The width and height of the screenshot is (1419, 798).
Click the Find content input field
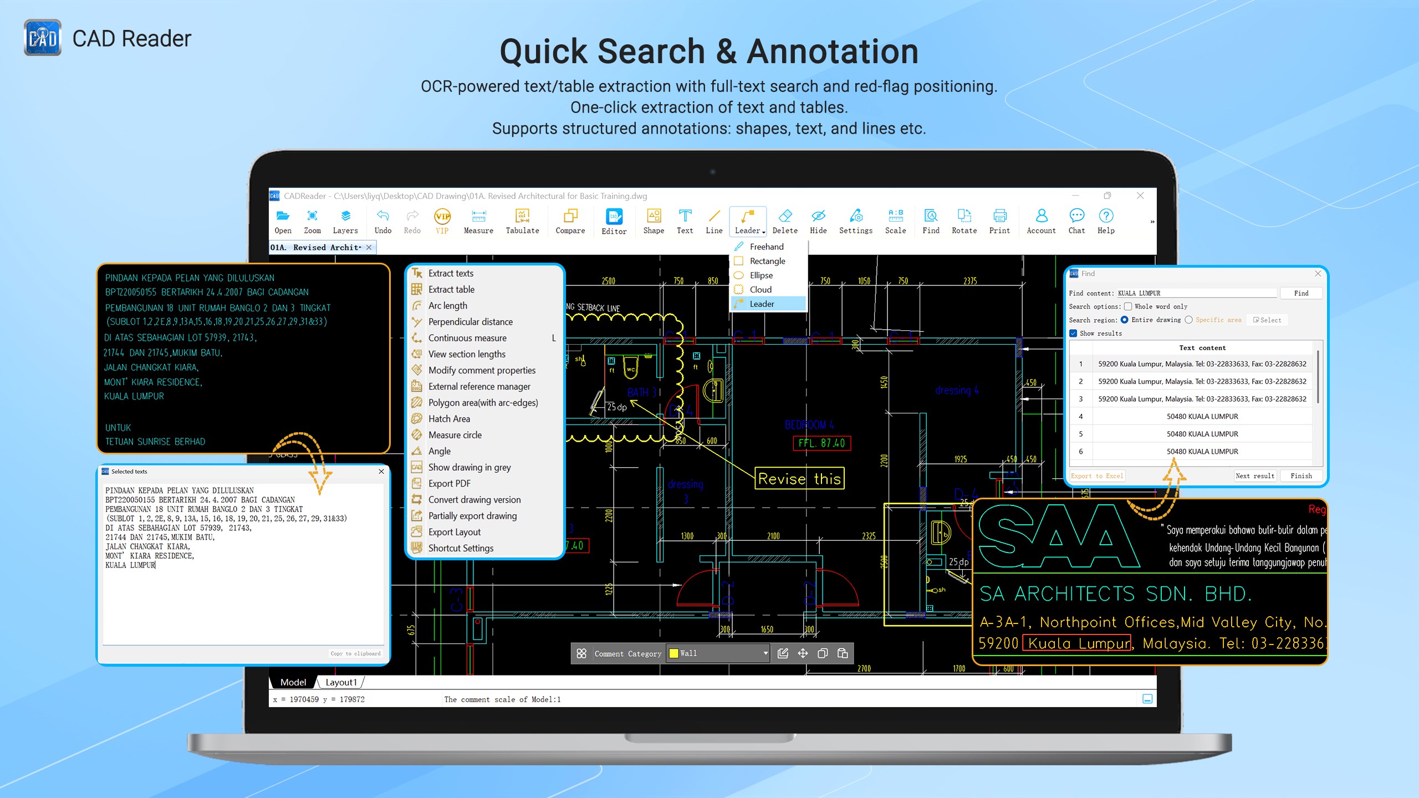1196,293
